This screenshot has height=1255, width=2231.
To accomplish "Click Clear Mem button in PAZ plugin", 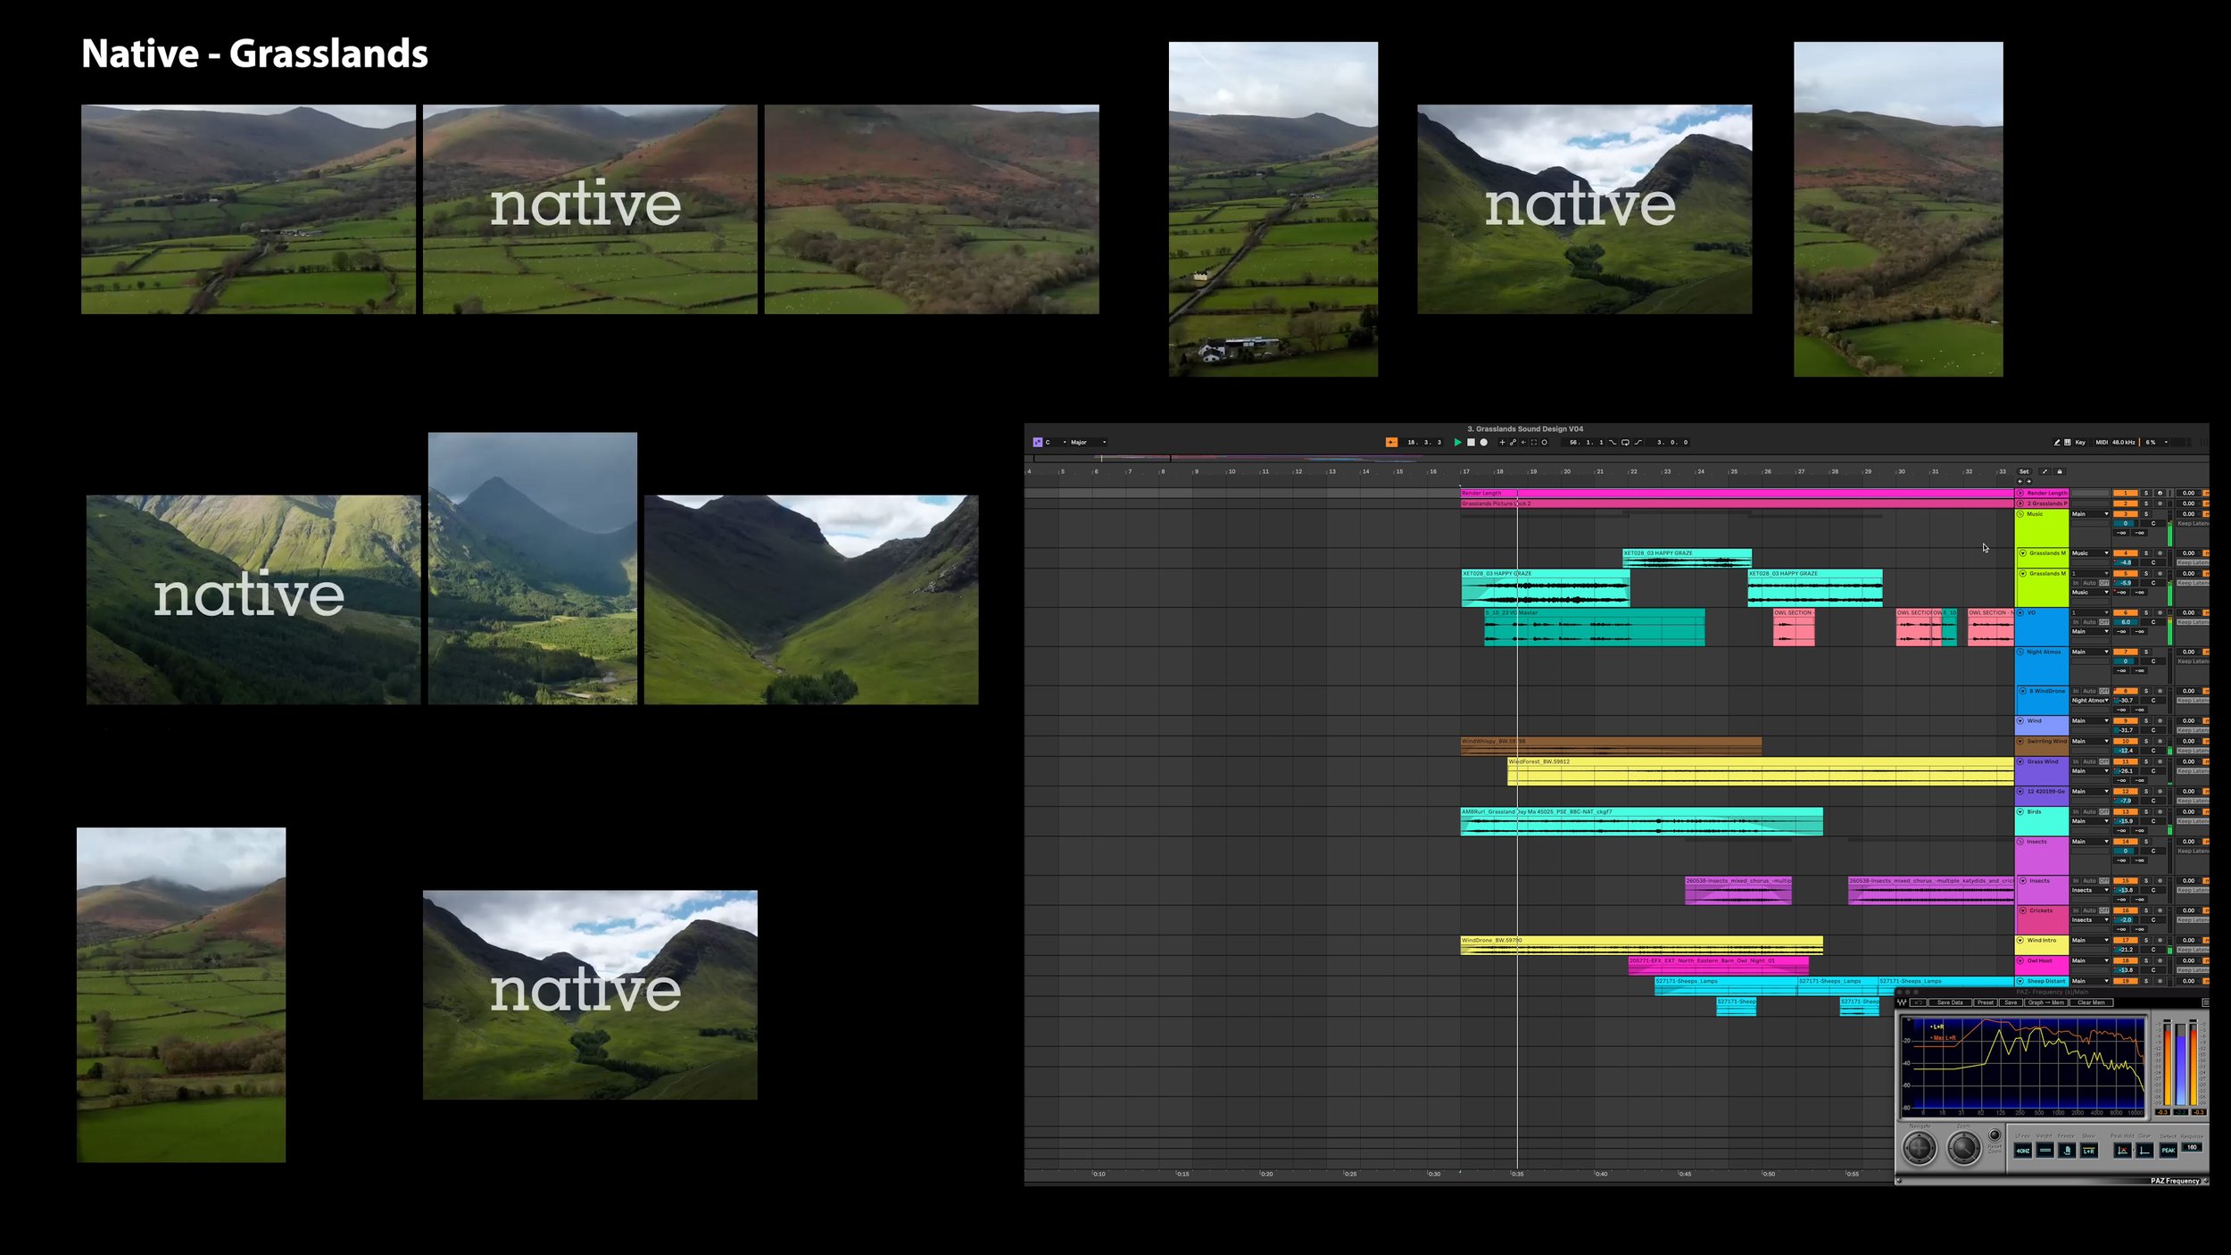I will tap(2091, 1002).
